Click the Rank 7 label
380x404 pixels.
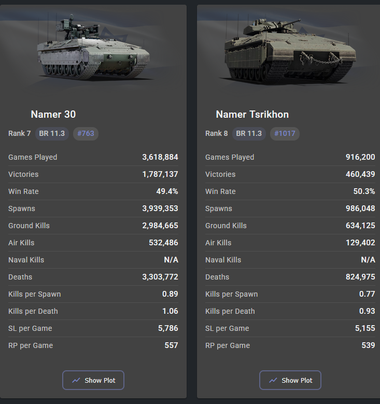pos(20,133)
